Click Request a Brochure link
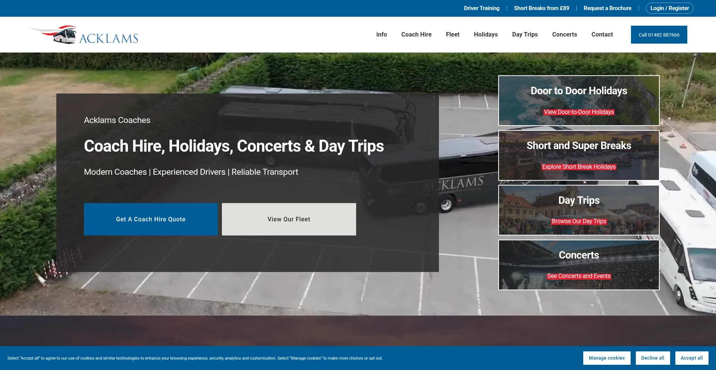The image size is (716, 370). tap(607, 8)
